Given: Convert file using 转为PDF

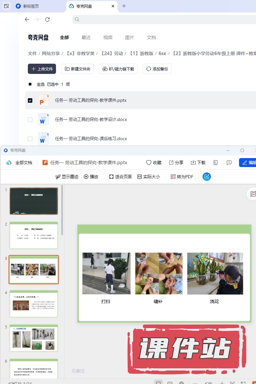Looking at the screenshot, I should 182,177.
